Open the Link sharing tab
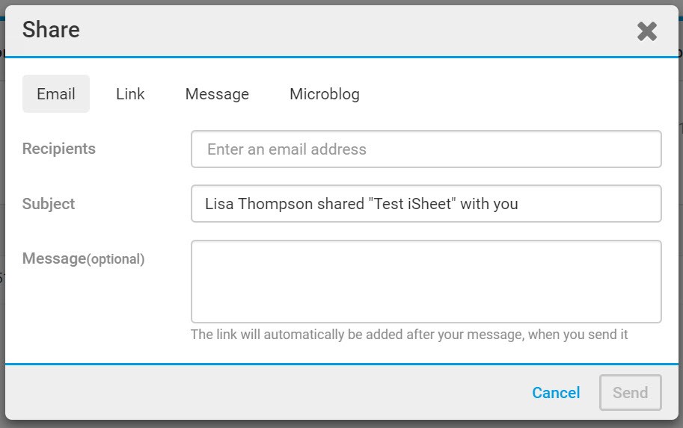 click(130, 94)
